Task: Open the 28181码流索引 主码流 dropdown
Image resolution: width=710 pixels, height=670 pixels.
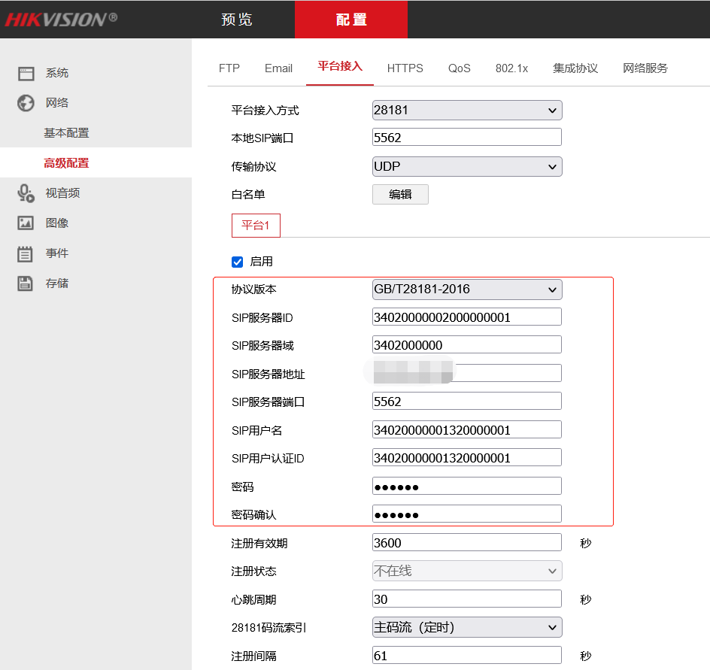Action: pyautogui.click(x=467, y=627)
